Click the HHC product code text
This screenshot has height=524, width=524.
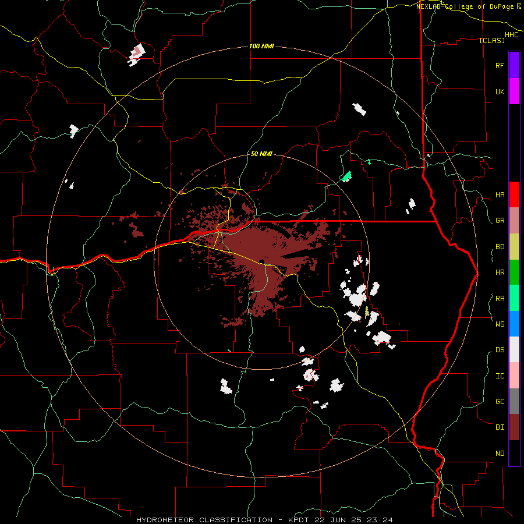[511, 35]
